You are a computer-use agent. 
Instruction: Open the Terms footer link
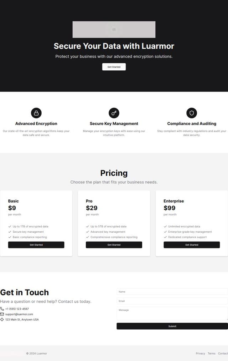pyautogui.click(x=212, y=353)
